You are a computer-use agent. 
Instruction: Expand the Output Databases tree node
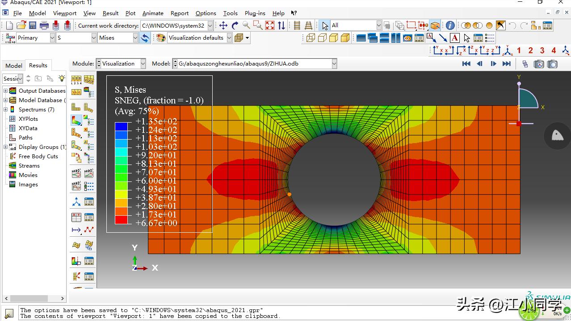[x=5, y=91]
